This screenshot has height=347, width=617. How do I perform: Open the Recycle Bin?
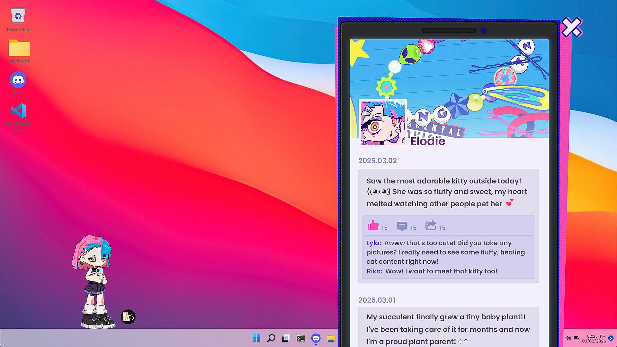[x=18, y=16]
